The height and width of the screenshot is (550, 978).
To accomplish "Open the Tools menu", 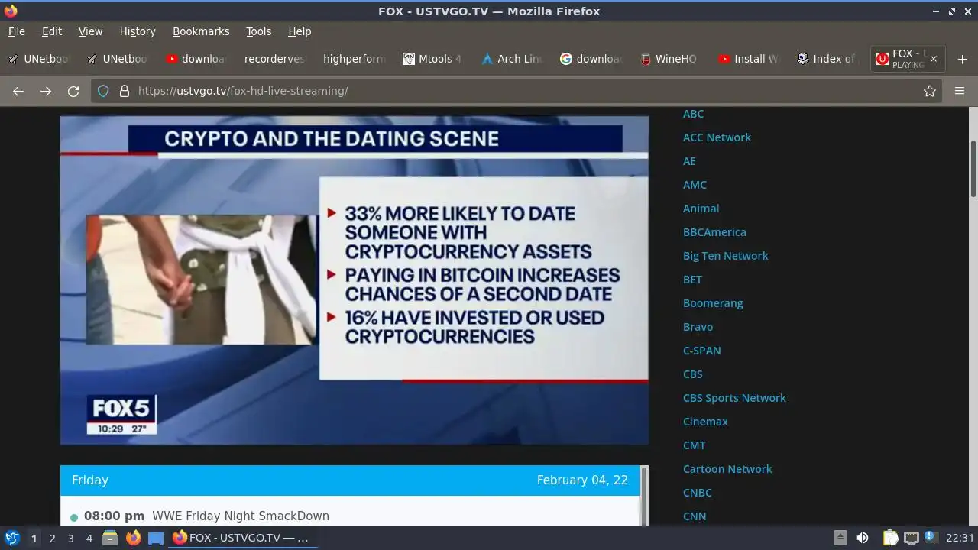I will point(258,31).
